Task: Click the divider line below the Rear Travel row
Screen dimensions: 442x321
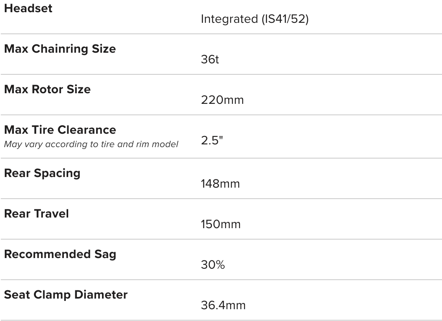Action: (221, 239)
